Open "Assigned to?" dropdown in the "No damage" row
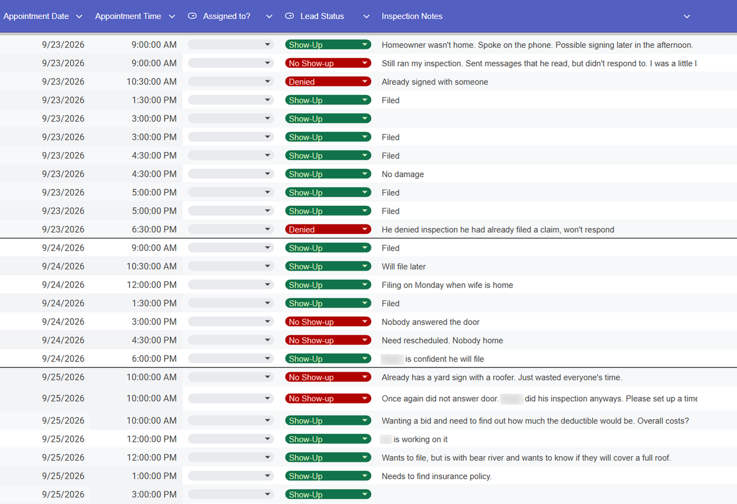The image size is (737, 504). tap(231, 174)
